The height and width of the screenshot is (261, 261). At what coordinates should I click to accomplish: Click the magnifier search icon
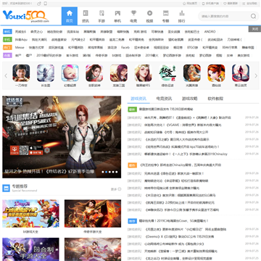point(253,16)
